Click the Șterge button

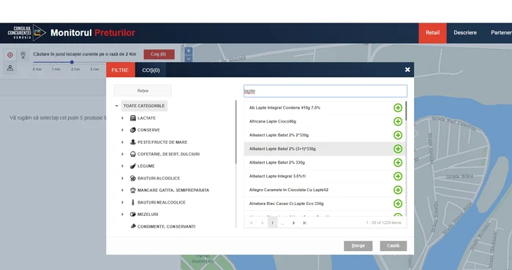point(358,246)
